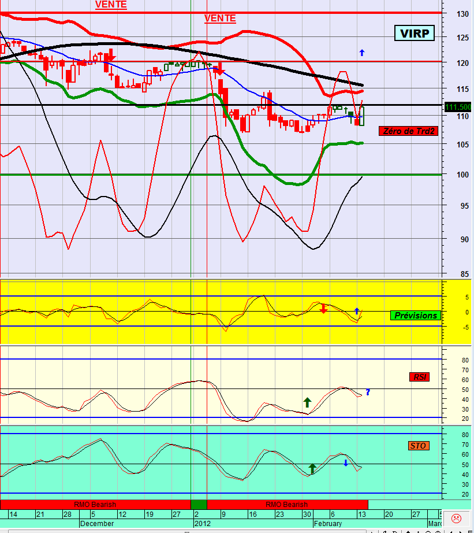The height and width of the screenshot is (533, 474).
Task: Select the blue up arrow in the Prévisions pane
Action: click(x=357, y=310)
